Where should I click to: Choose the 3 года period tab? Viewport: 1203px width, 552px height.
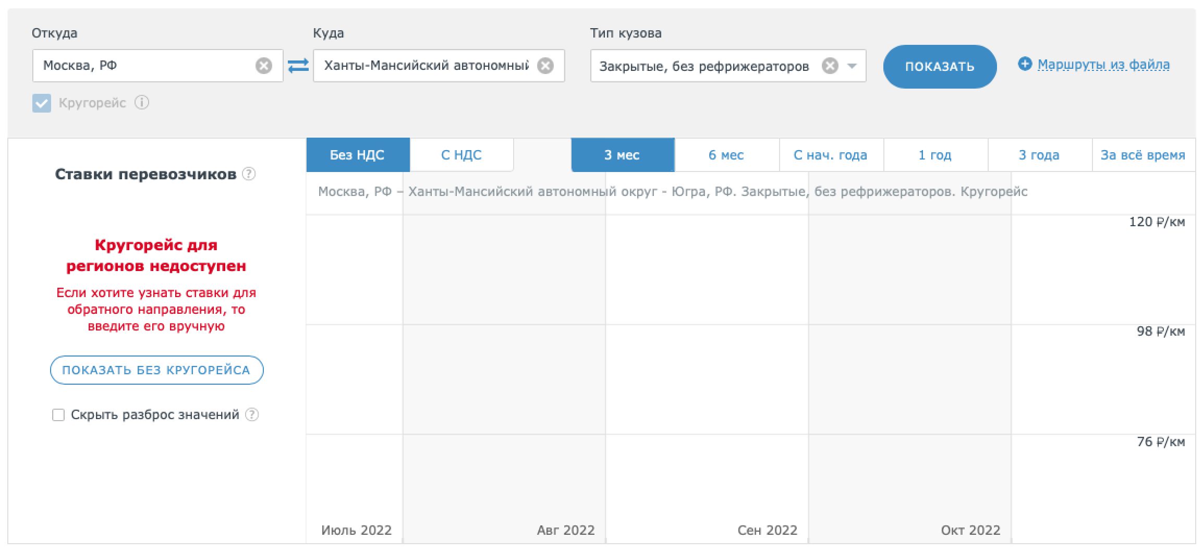[1040, 155]
